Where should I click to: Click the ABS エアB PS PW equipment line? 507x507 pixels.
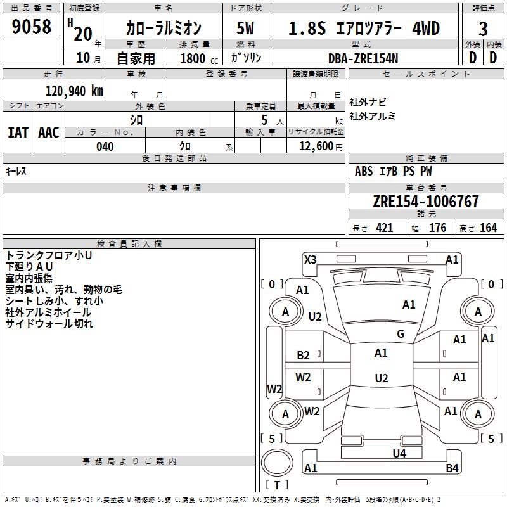(x=394, y=171)
